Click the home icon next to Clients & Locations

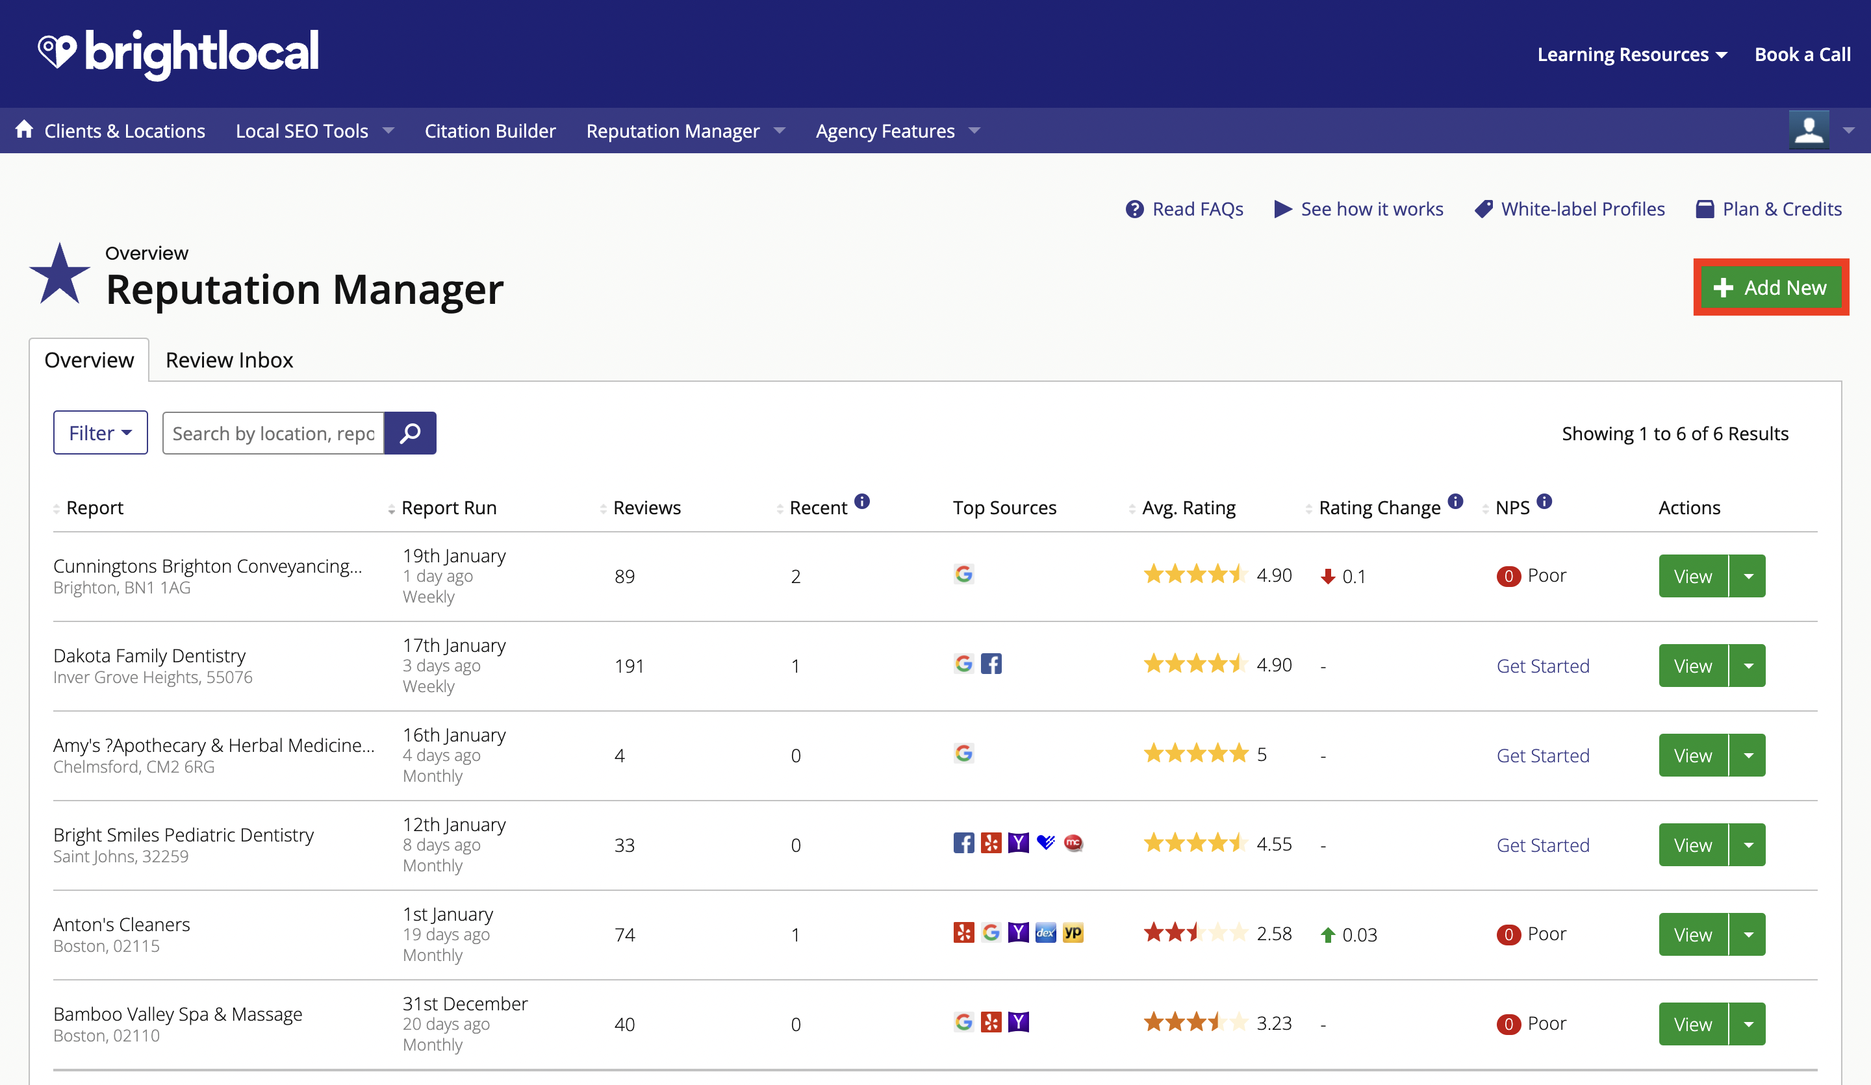[25, 129]
